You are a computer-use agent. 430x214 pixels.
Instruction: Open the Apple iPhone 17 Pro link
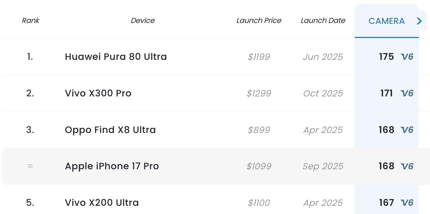(x=112, y=166)
